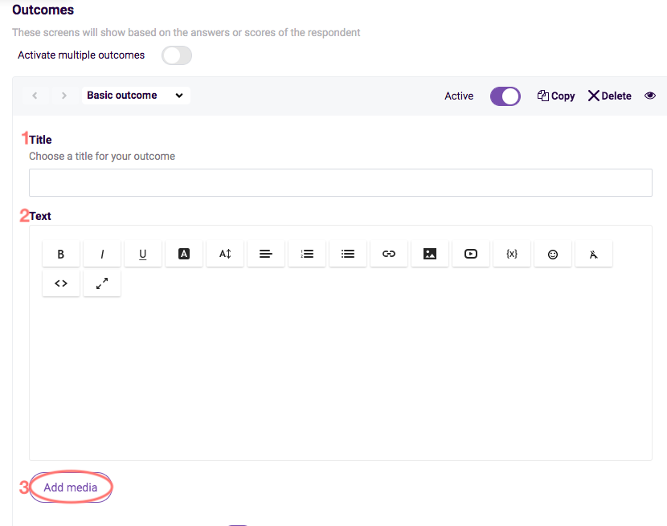The image size is (667, 526).
Task: Disable the Active toggle for this outcome
Action: tap(505, 96)
